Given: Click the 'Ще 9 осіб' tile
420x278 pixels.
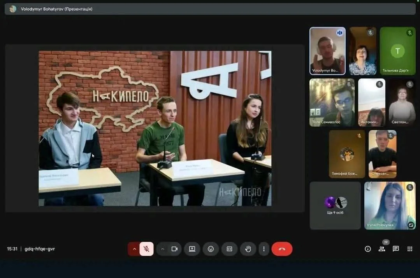Looking at the screenshot, I should [335, 206].
